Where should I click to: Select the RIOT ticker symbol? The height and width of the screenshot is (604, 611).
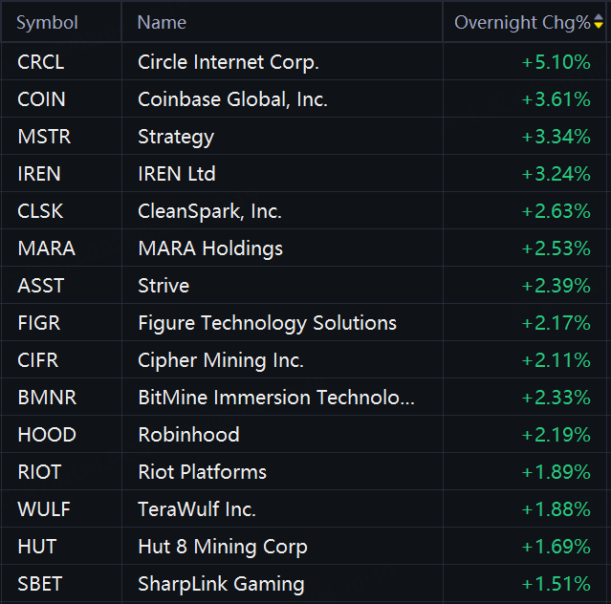pos(39,472)
